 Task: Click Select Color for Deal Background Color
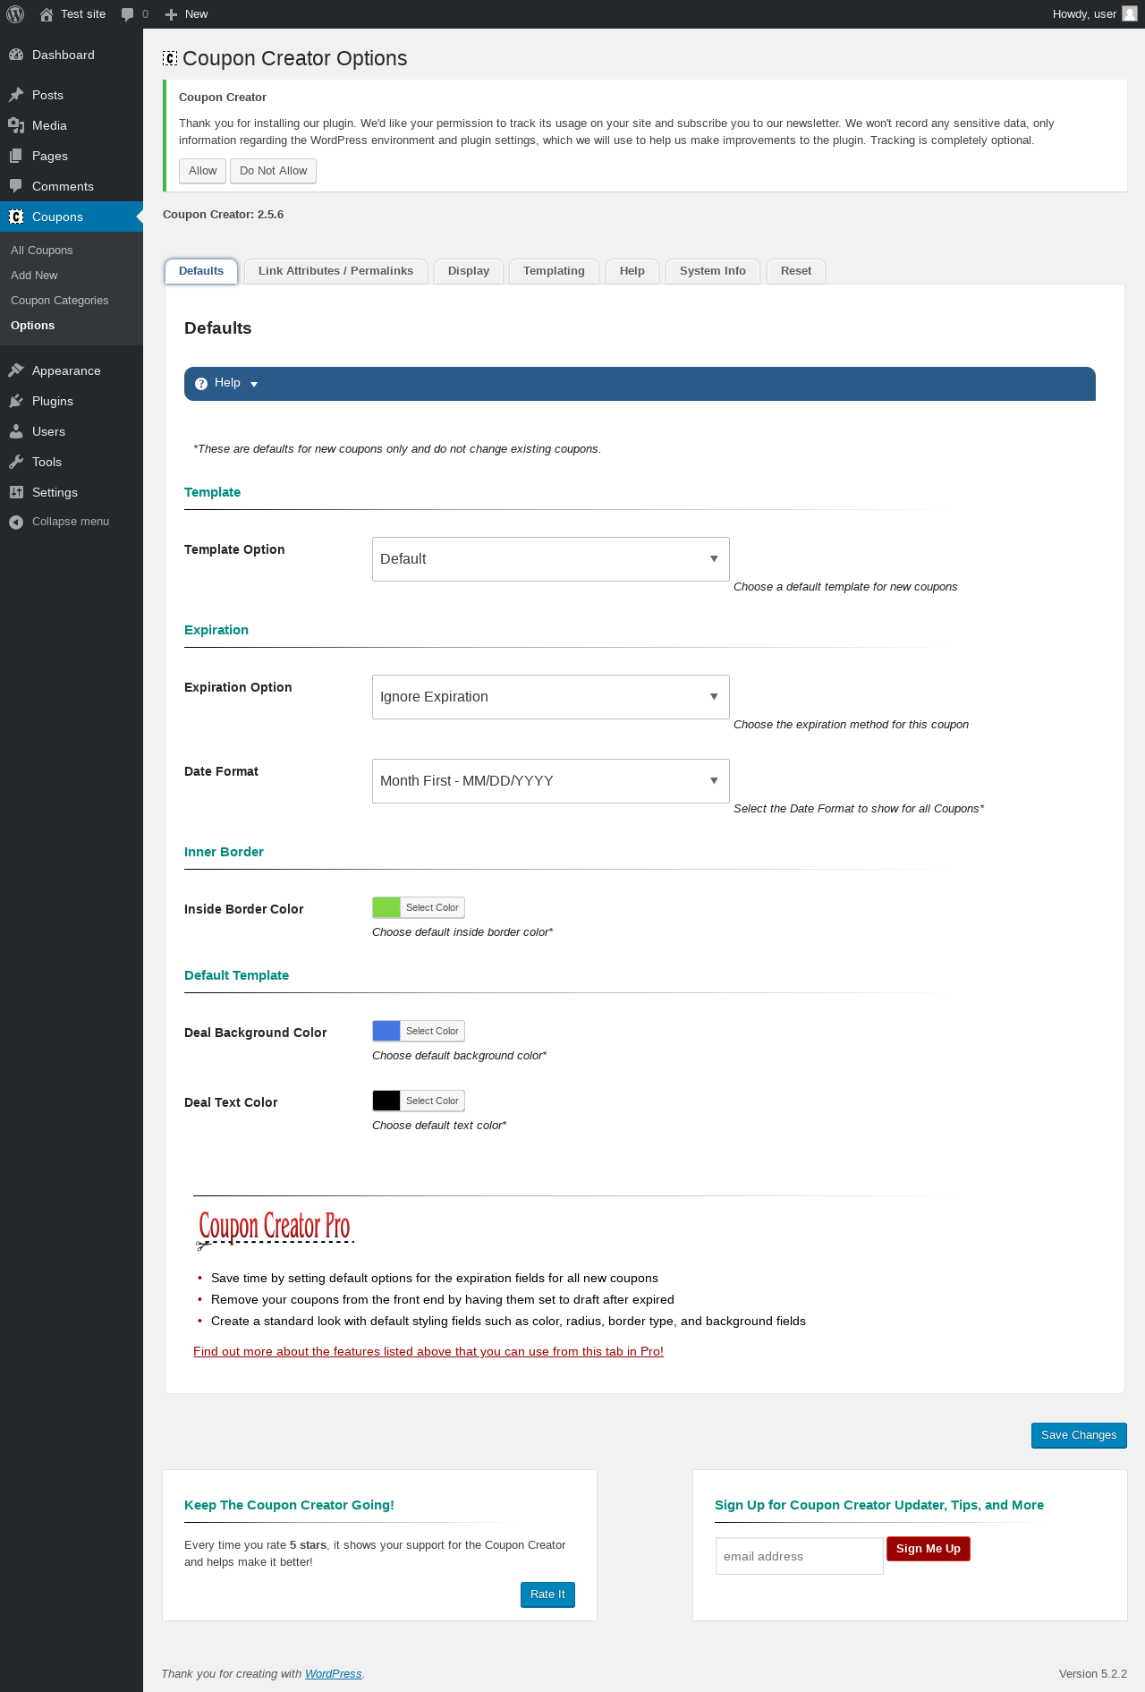(432, 1031)
